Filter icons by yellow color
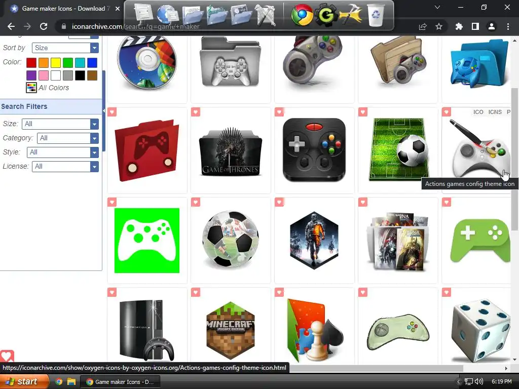The image size is (519, 389). tap(56, 62)
